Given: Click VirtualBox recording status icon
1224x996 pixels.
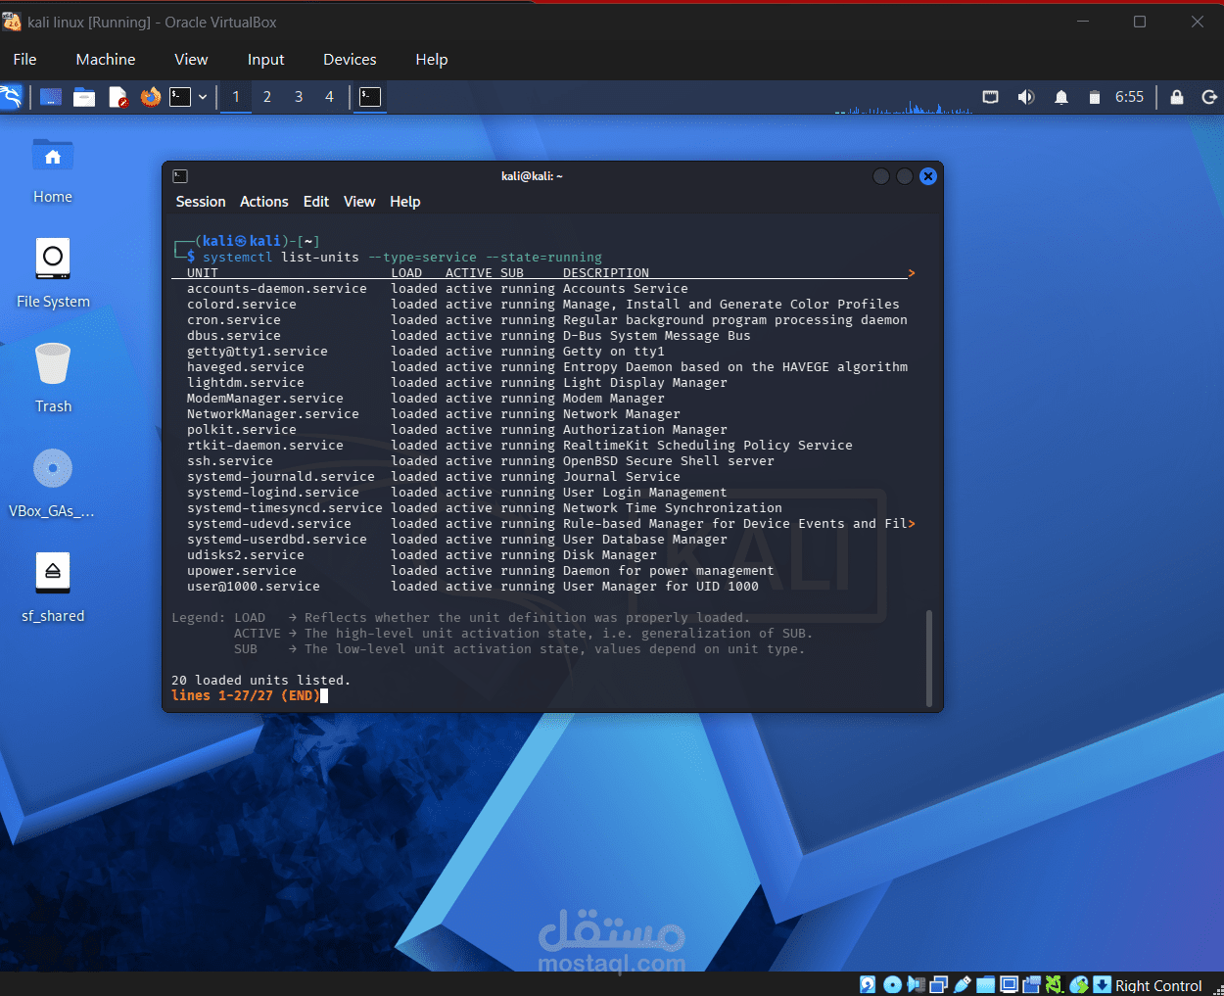Looking at the screenshot, I should (x=1031, y=985).
